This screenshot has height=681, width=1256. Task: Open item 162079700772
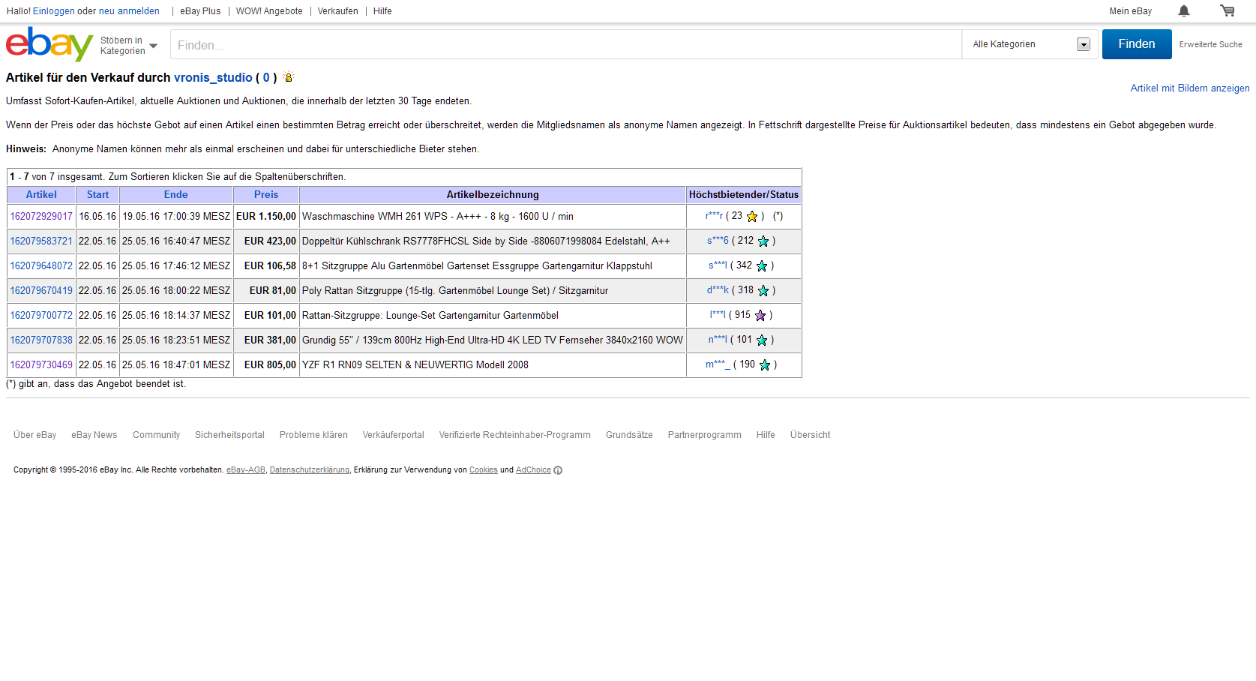point(41,315)
